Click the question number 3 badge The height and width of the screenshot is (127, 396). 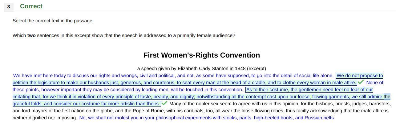[x=9, y=6]
